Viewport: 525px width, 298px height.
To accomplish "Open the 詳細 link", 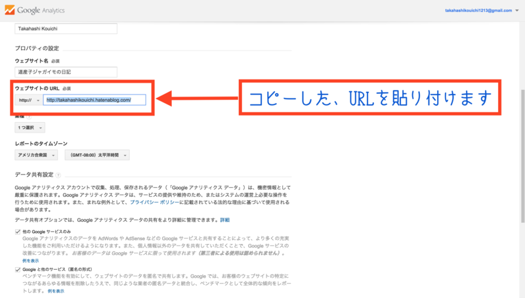I will click(224, 220).
